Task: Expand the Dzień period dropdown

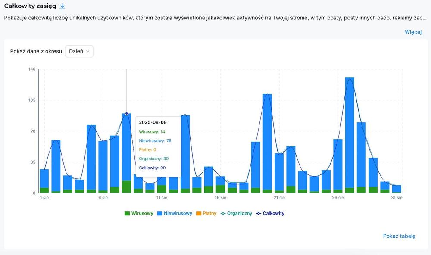Action: coord(79,51)
